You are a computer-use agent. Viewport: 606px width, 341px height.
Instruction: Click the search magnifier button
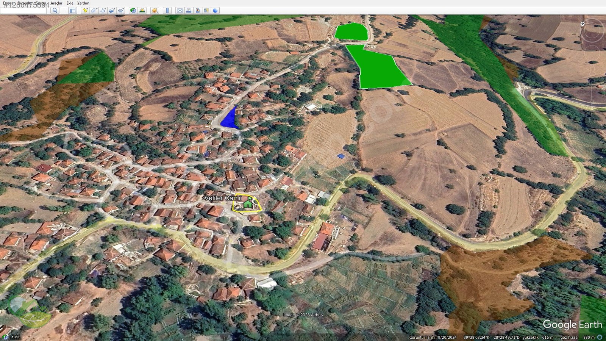[x=55, y=11]
